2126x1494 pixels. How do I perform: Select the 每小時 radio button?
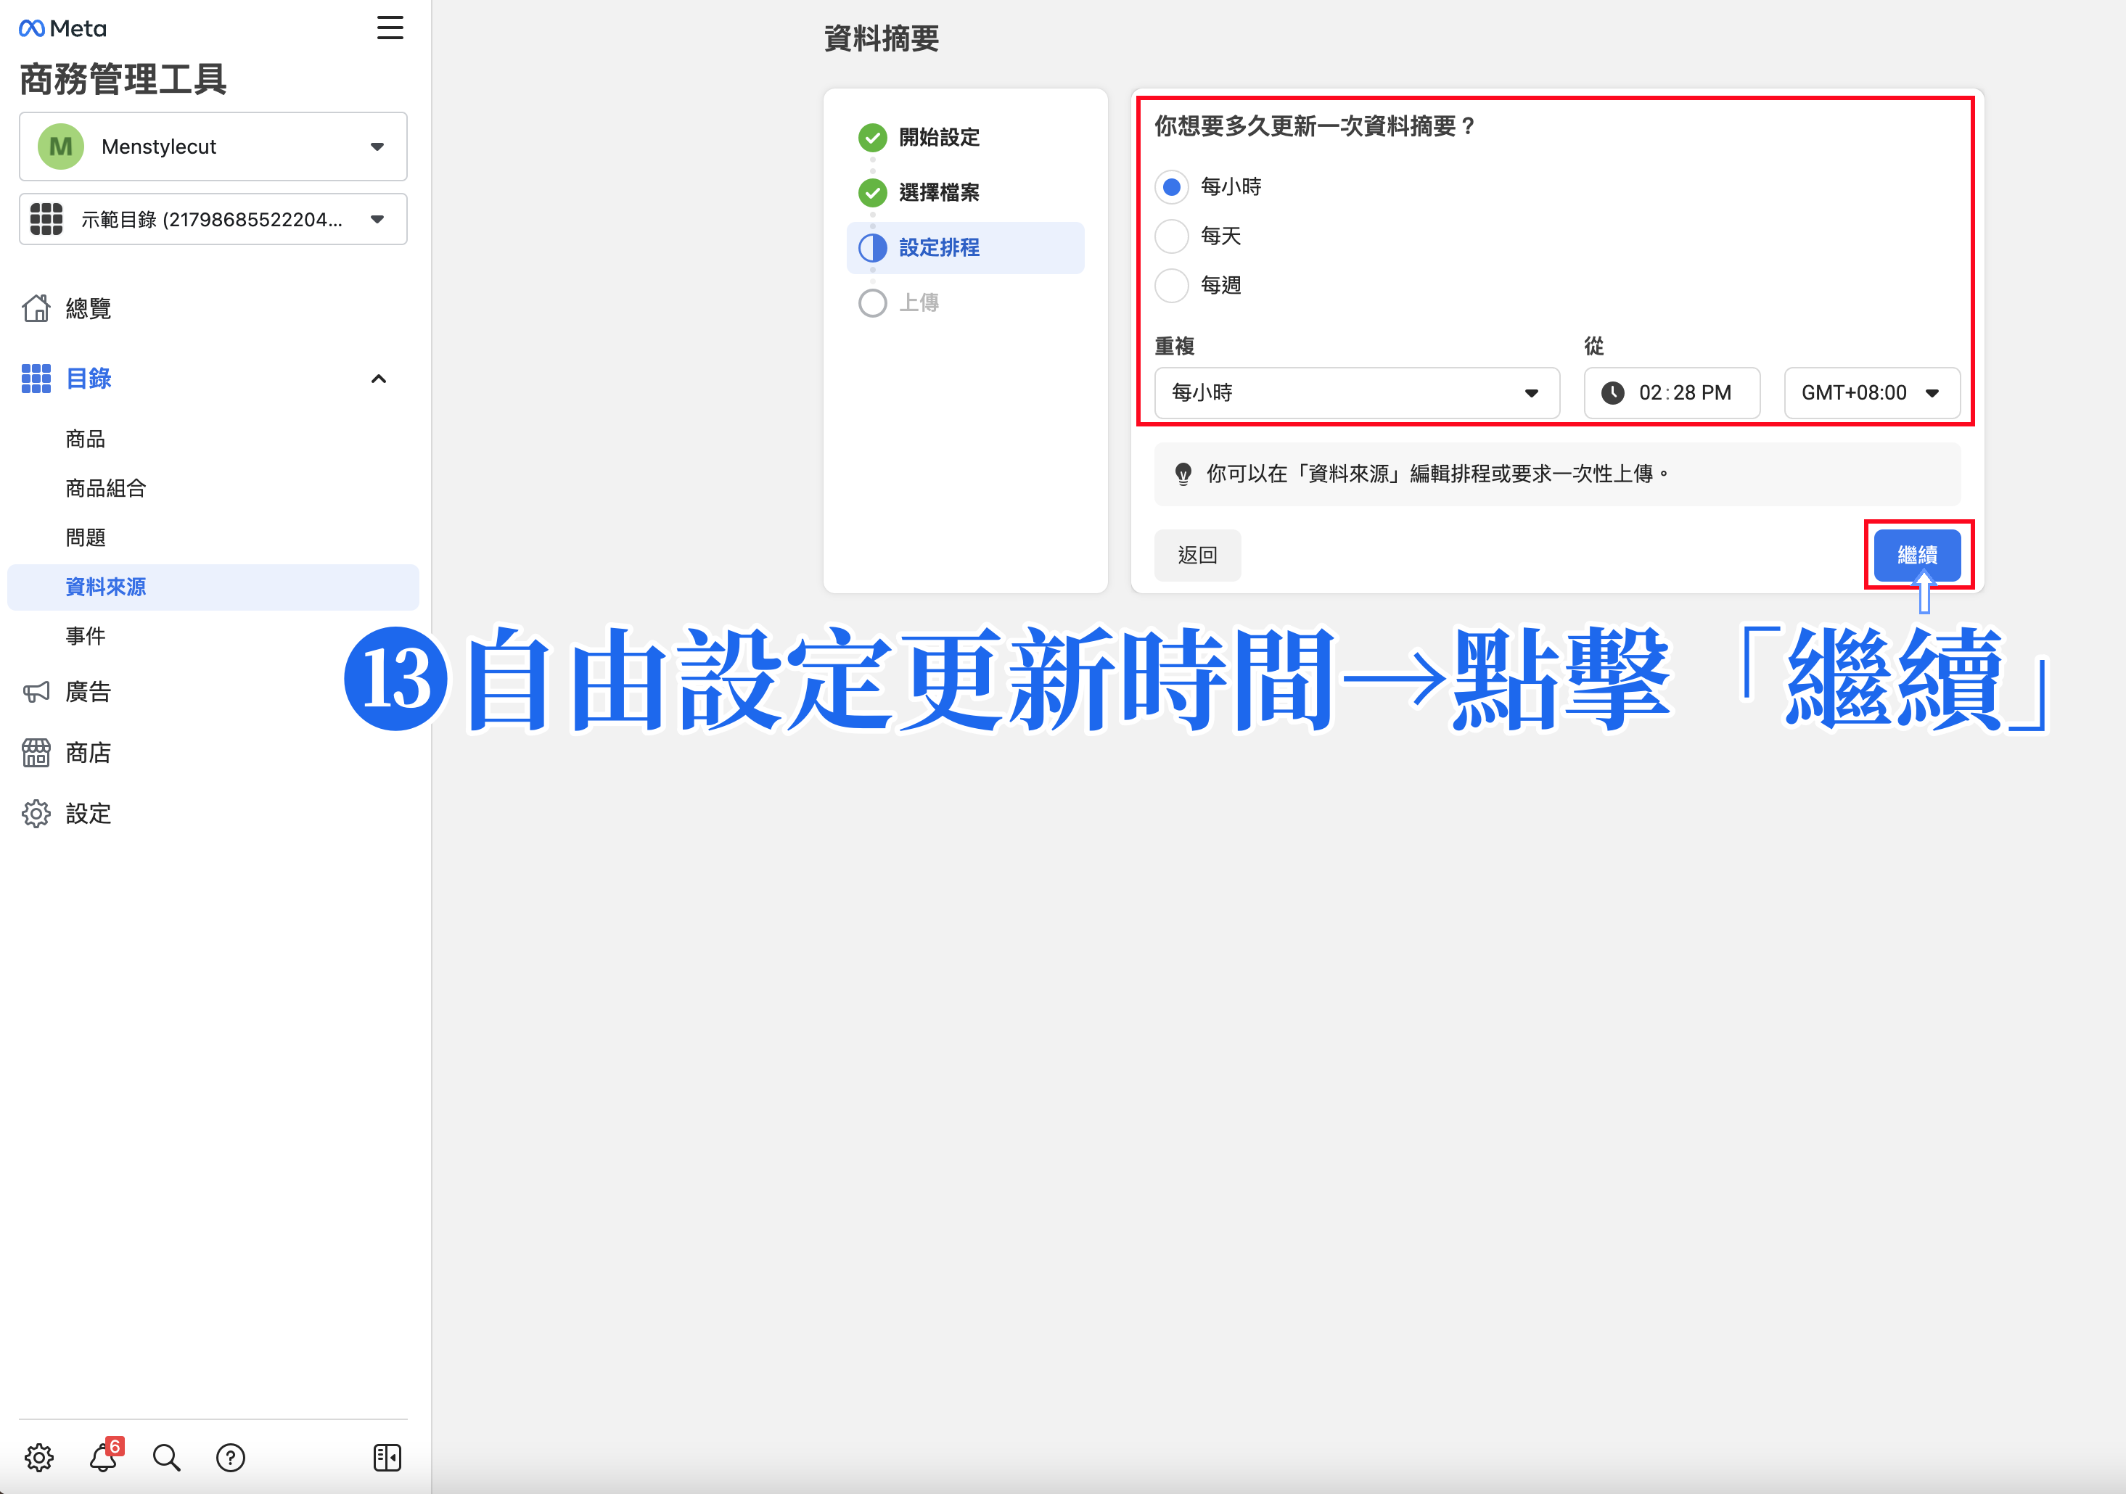[1171, 187]
